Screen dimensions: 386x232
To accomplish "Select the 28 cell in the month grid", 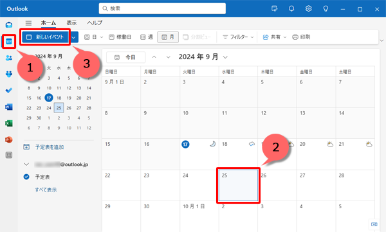I will (x=355, y=185).
